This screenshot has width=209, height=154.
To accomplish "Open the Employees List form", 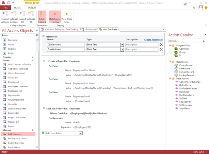I will pos(15,91).
